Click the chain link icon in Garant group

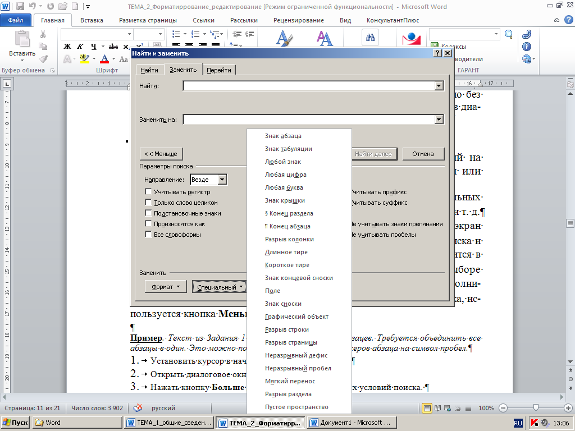527,34
